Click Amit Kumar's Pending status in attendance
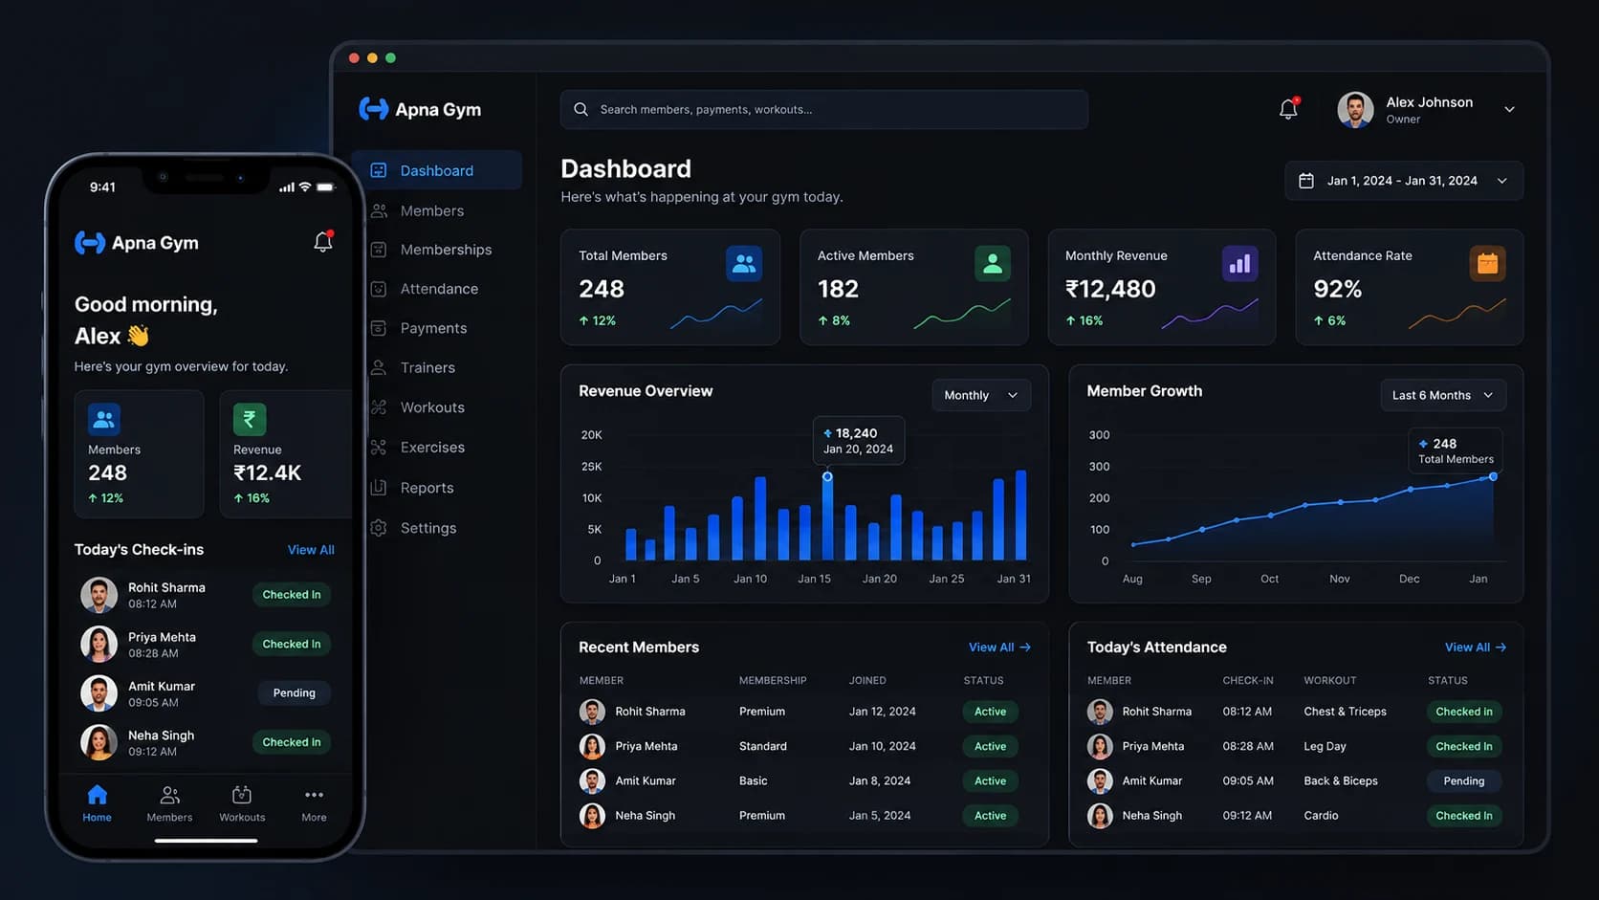The height and width of the screenshot is (900, 1599). (x=1464, y=780)
